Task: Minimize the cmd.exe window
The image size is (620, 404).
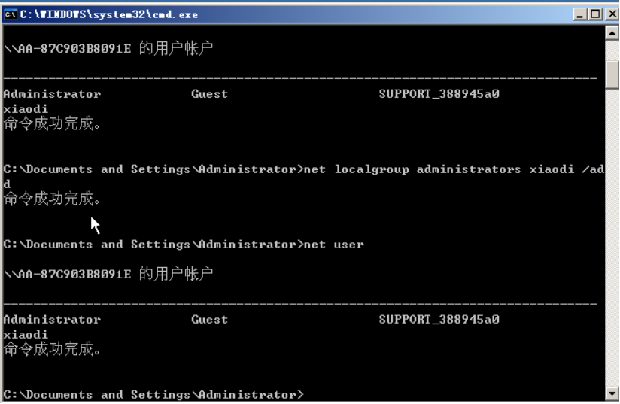Action: coord(579,14)
